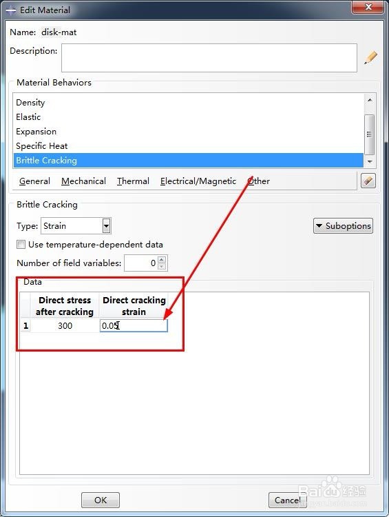Click the Edit Material title bar icon
Image resolution: width=389 pixels, height=517 pixels.
[x=10, y=10]
